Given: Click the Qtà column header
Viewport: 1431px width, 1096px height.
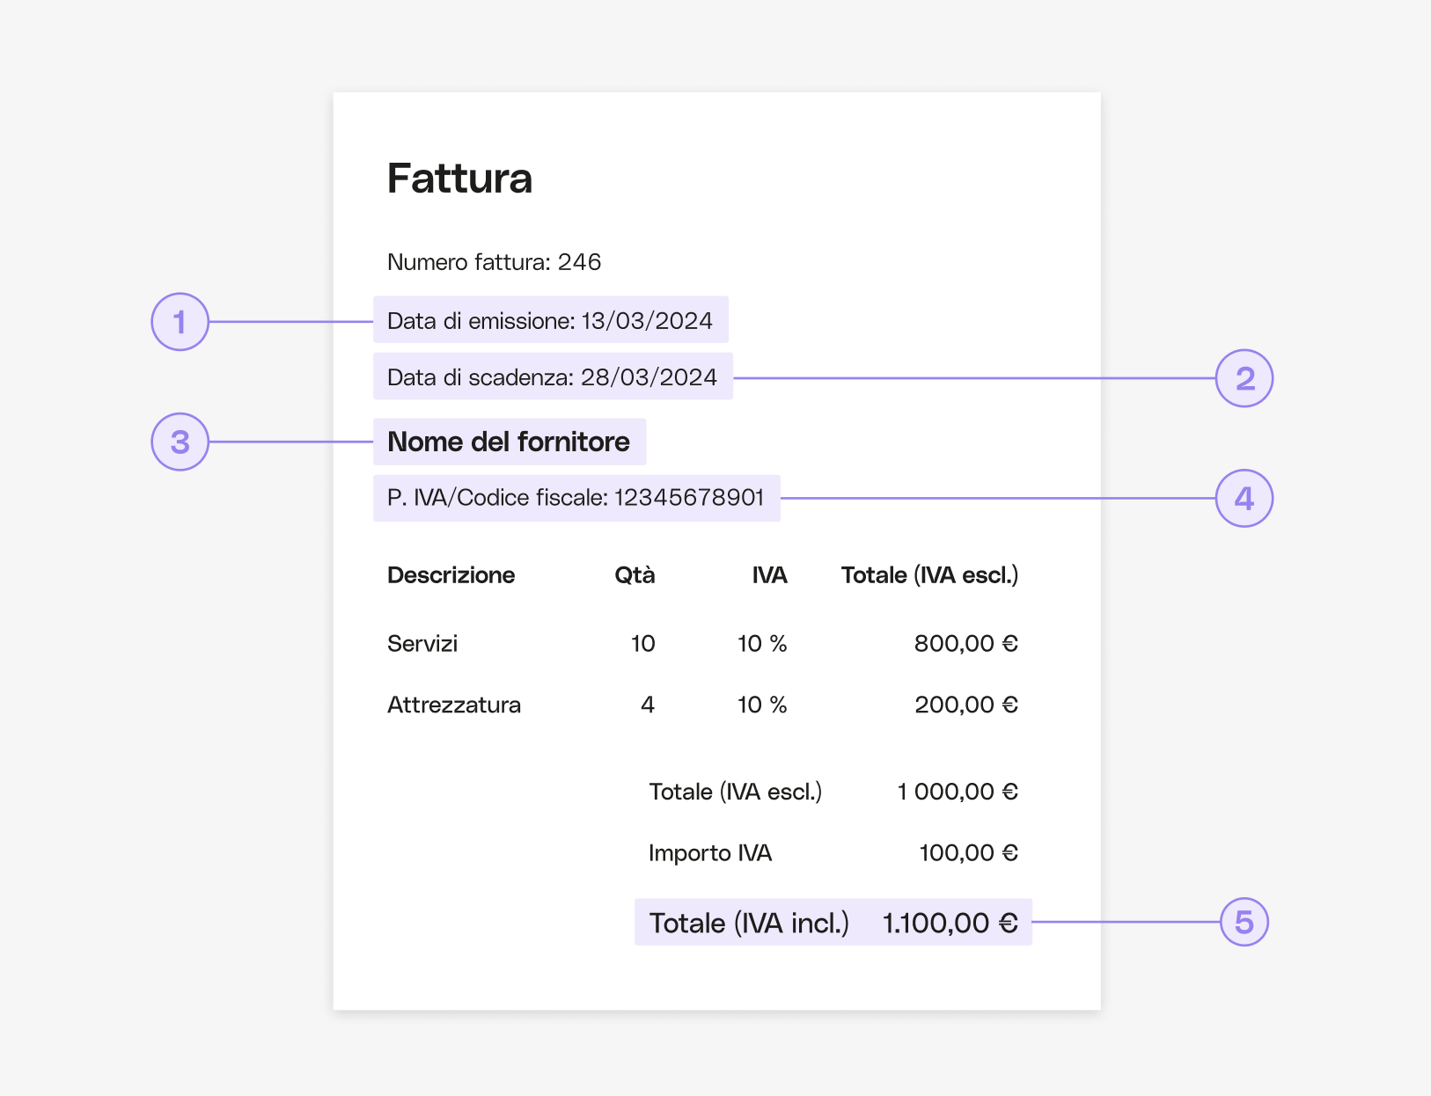Looking at the screenshot, I should point(635,575).
